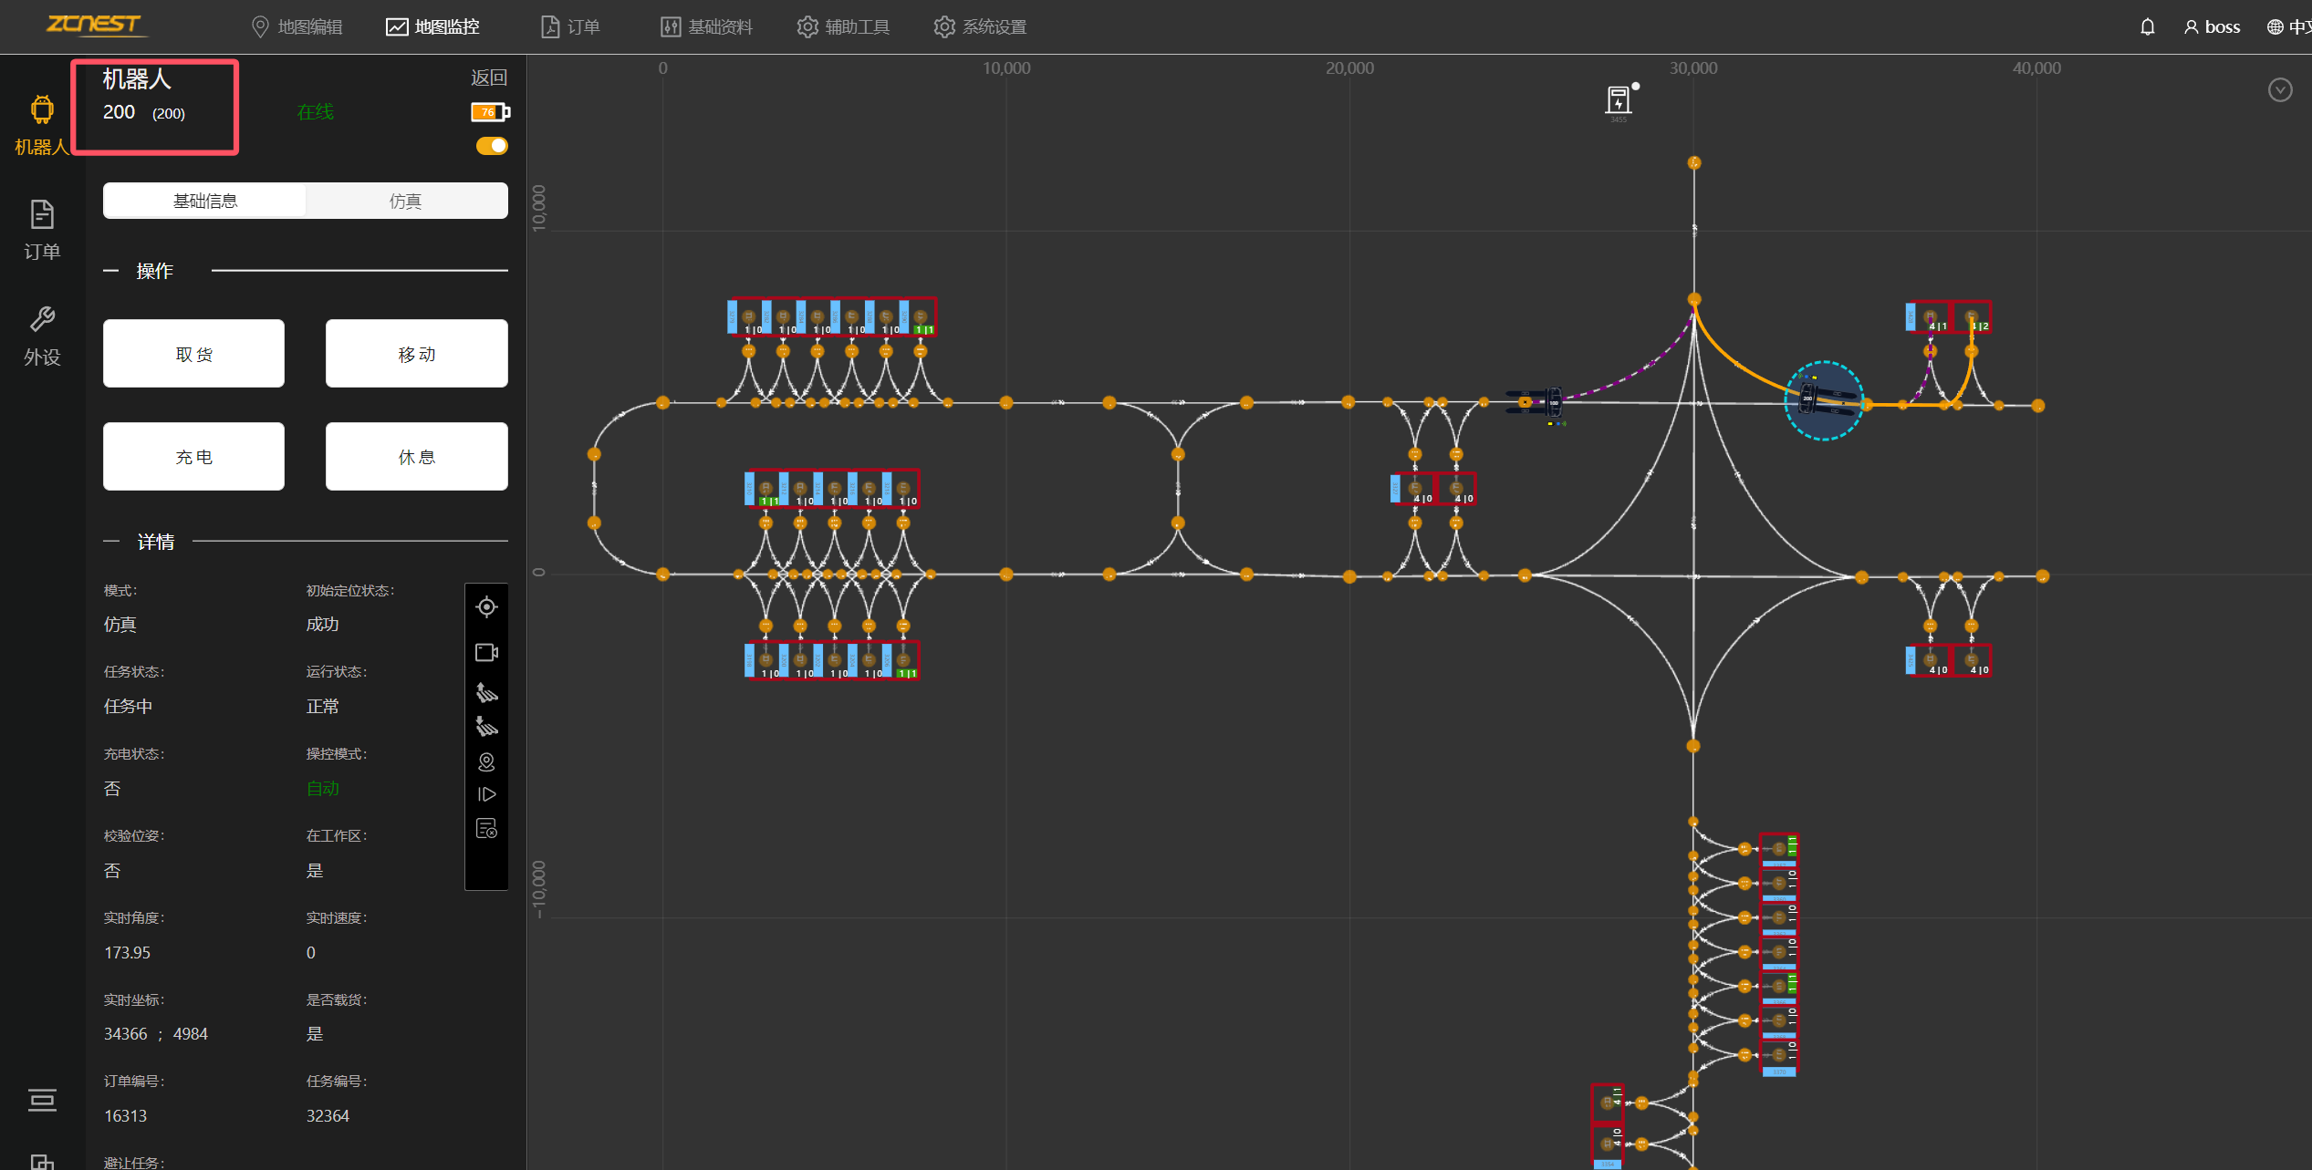This screenshot has height=1170, width=2312.
Task: Click the 在线 status text
Action: coord(316,112)
